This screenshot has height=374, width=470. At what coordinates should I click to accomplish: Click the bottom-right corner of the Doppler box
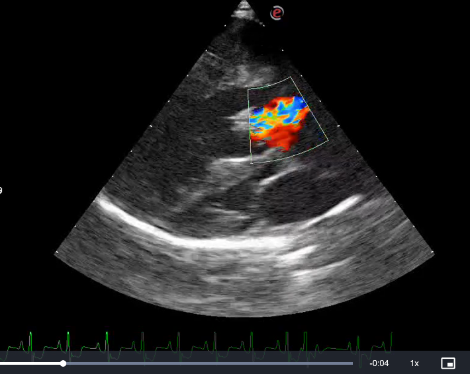click(x=328, y=139)
